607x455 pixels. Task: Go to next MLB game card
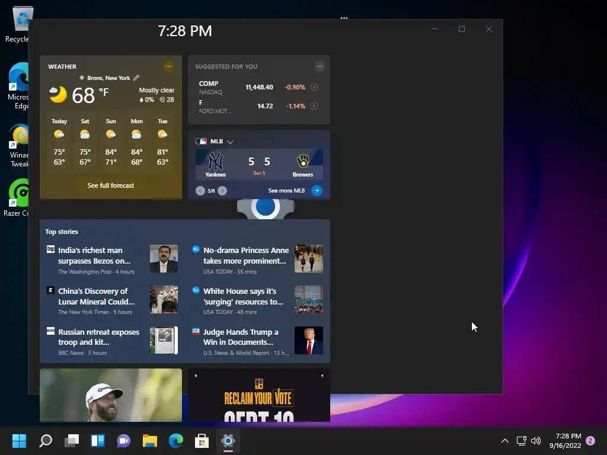[222, 191]
